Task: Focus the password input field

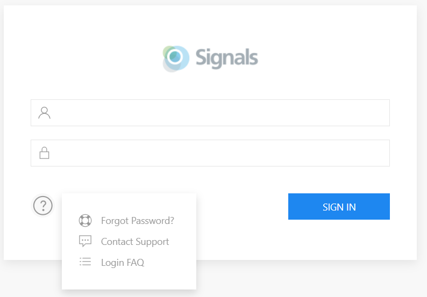Action: pyautogui.click(x=210, y=153)
